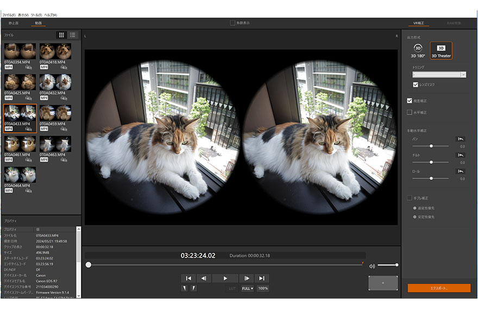Viewport: 478px width, 309px height.
Task: Uncheck the レンズマスク checkbox
Action: click(x=416, y=85)
